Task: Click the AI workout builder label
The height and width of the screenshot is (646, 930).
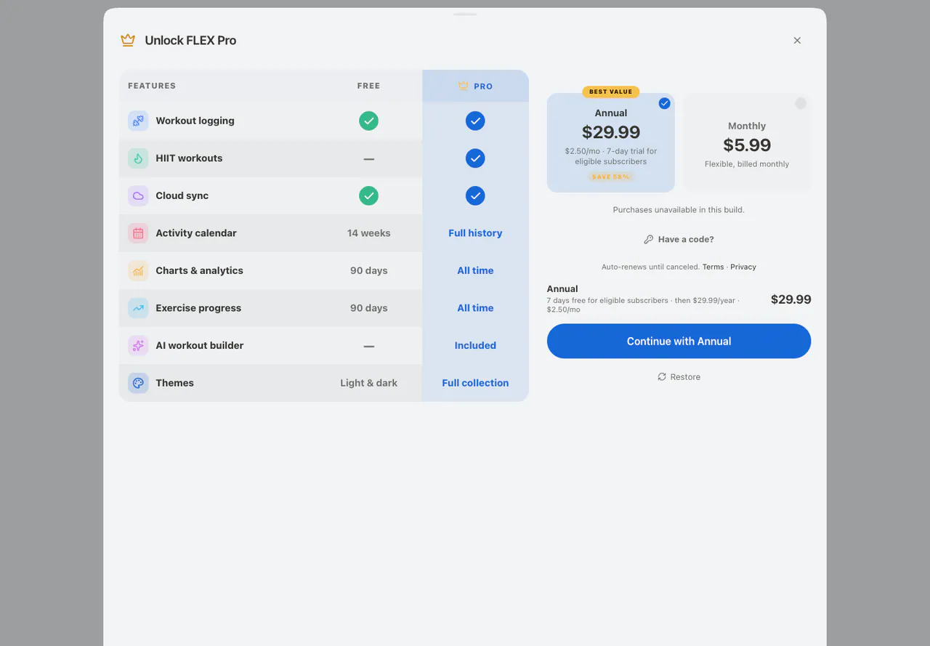Action: point(200,345)
